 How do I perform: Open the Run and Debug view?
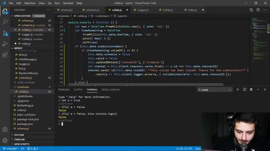[x=5, y=44]
